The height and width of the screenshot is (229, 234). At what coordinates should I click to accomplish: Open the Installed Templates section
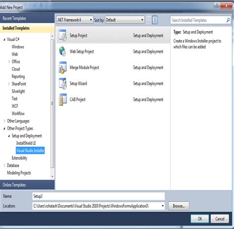[x=27, y=28]
